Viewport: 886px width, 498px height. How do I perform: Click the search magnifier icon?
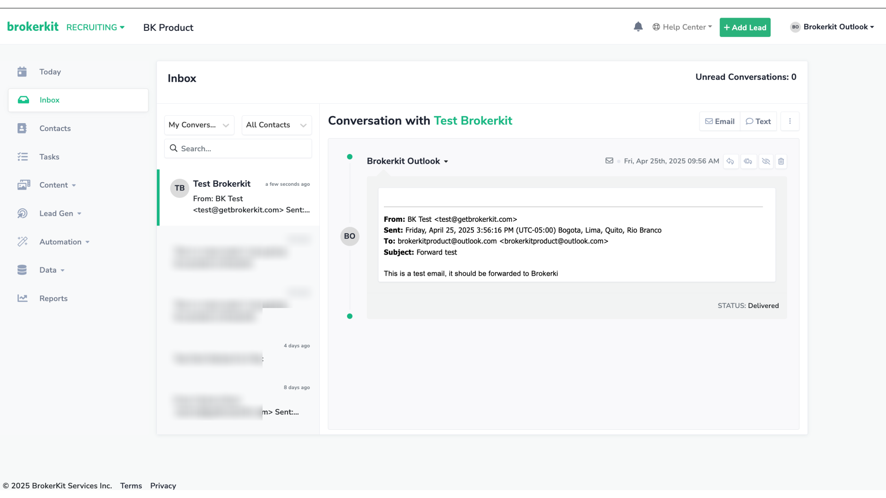coord(174,148)
